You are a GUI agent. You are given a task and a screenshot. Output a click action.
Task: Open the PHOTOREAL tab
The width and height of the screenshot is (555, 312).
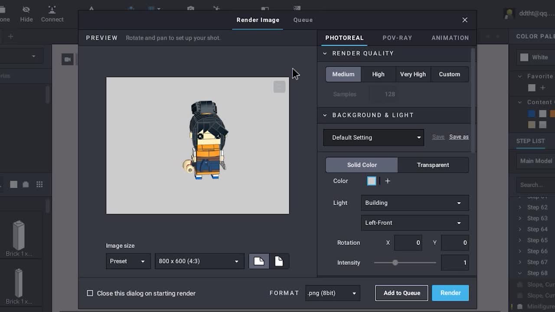coord(344,38)
